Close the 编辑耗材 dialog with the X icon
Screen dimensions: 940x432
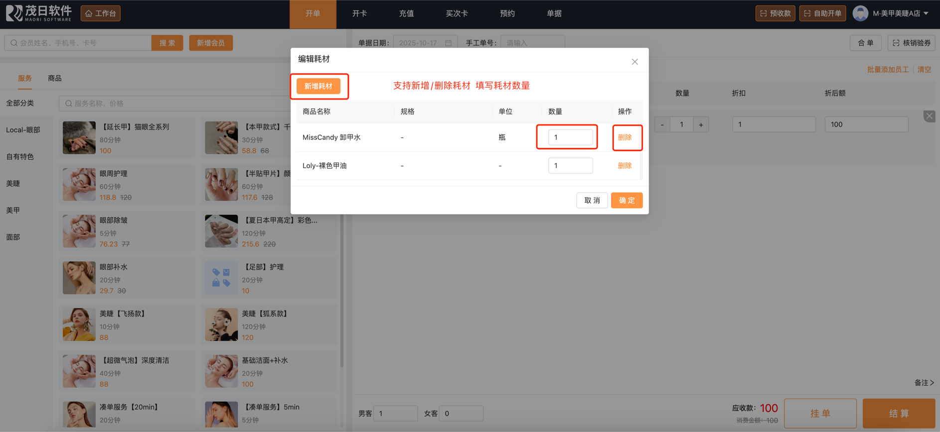(x=634, y=62)
